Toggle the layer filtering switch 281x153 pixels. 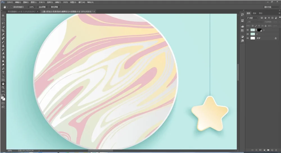click(x=280, y=18)
